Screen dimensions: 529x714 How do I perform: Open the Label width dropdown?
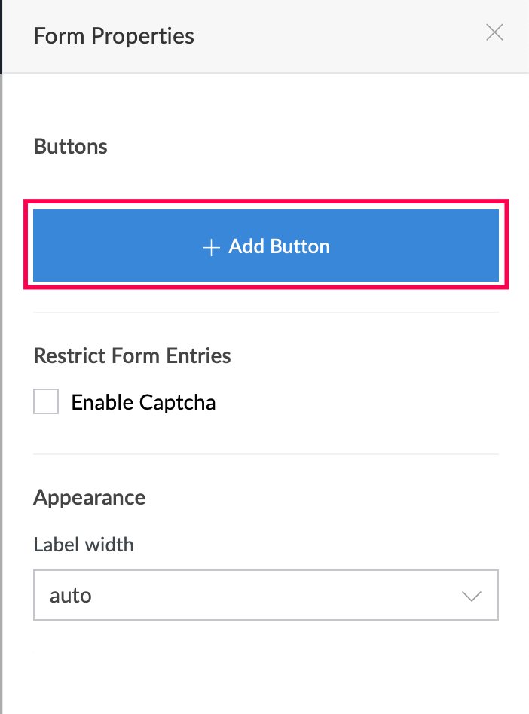click(265, 595)
